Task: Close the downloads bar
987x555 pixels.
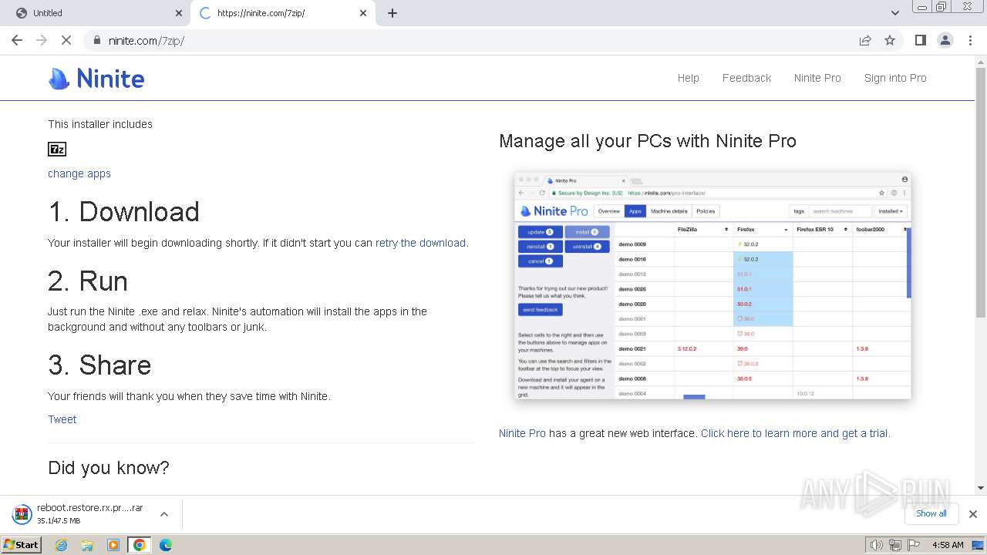Action: click(972, 514)
